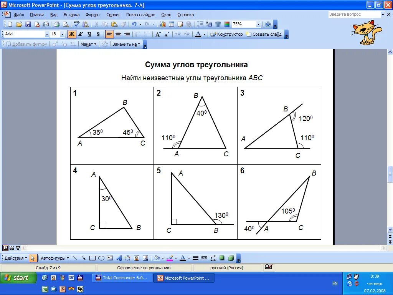Toggle italic formatting (К)
The width and height of the screenshot is (393, 295).
(81, 34)
